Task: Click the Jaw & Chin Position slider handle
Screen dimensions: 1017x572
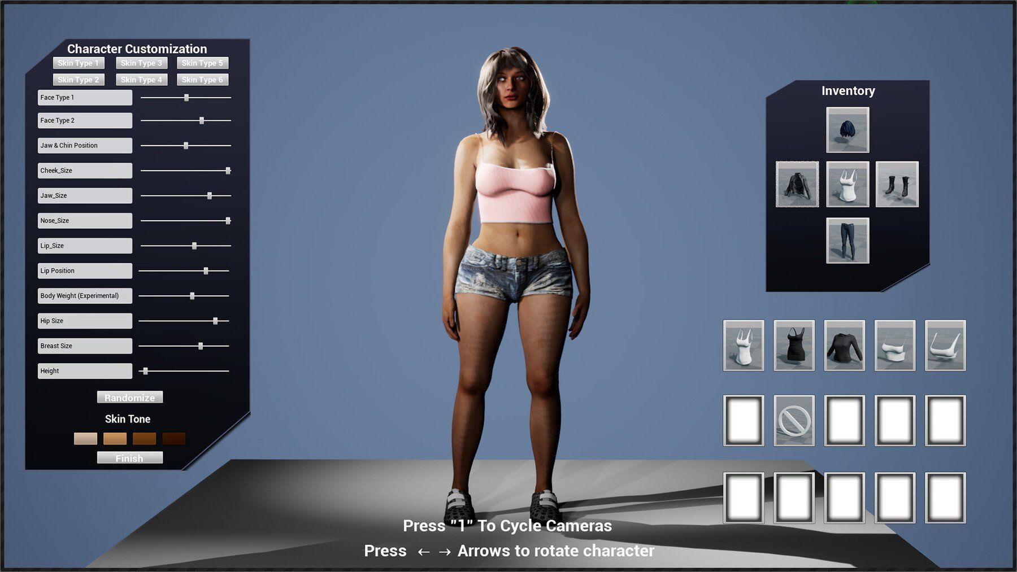Action: 186,146
